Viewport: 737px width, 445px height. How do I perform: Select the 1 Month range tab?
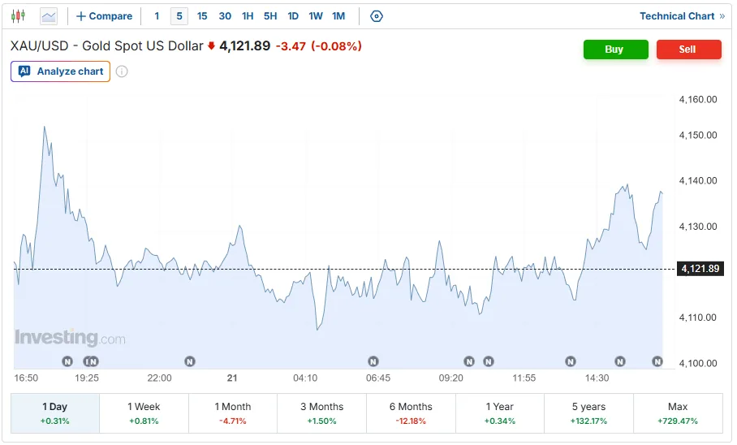(x=233, y=413)
